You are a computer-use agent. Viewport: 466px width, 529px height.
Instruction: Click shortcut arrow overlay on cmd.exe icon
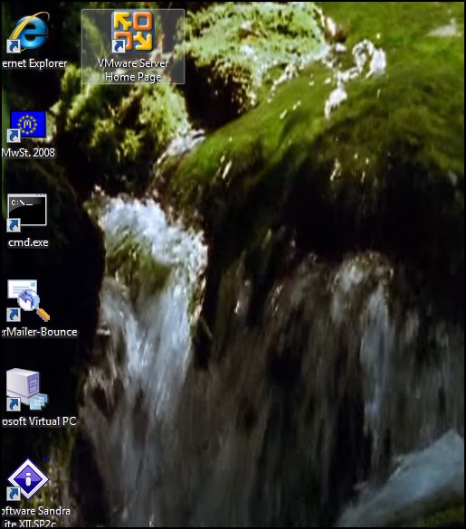(14, 225)
